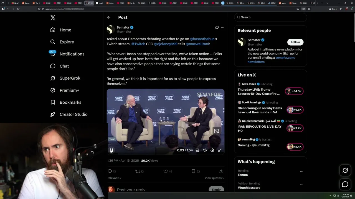355x199 pixels.
Task: Open IRAN REVOLUTION LIVE: DAY 110 stream
Action: click(x=259, y=129)
